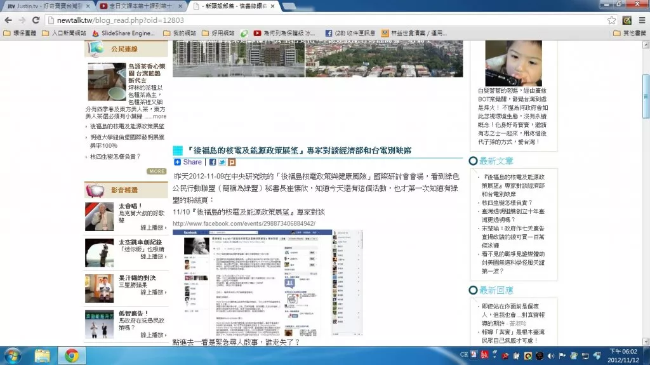Click the child with camera profile photo

pyautogui.click(x=514, y=63)
